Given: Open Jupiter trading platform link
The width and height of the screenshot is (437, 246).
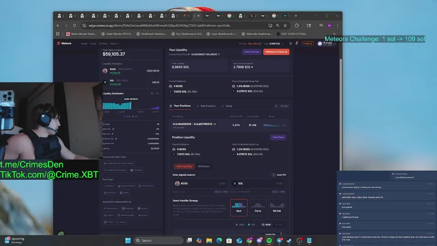Looking at the screenshot, I should (109, 215).
